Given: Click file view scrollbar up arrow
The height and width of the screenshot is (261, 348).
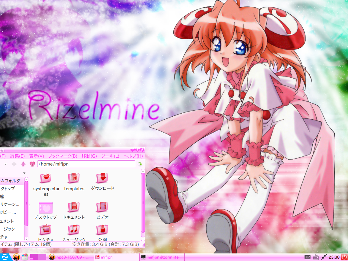Looking at the screenshot, I should click(x=143, y=171).
